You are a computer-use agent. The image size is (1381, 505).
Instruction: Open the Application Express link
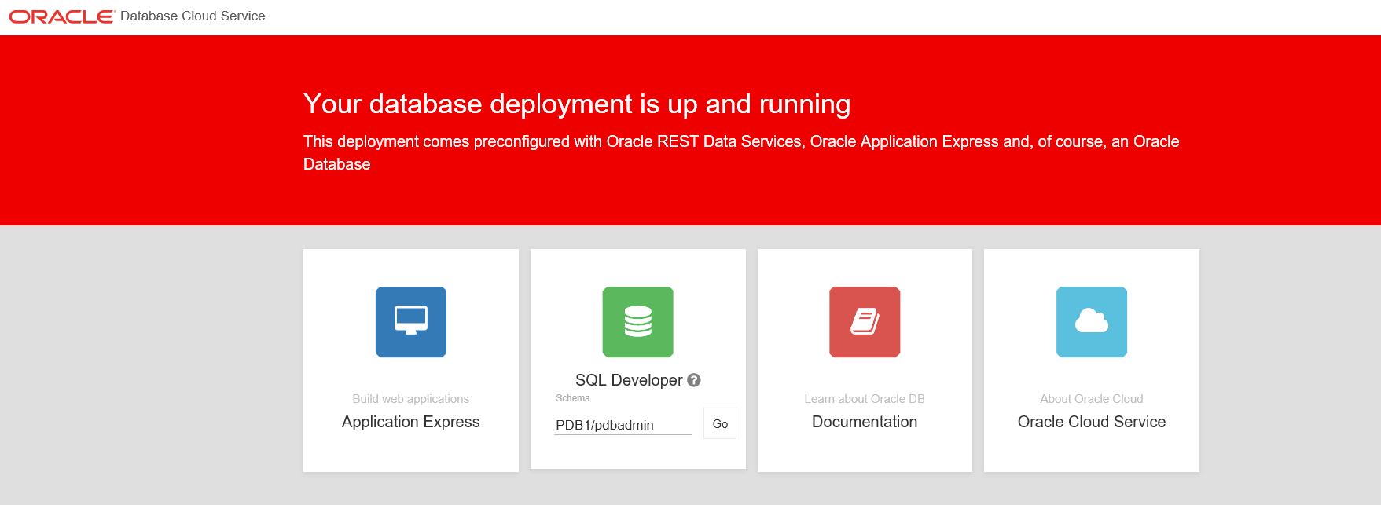[411, 422]
